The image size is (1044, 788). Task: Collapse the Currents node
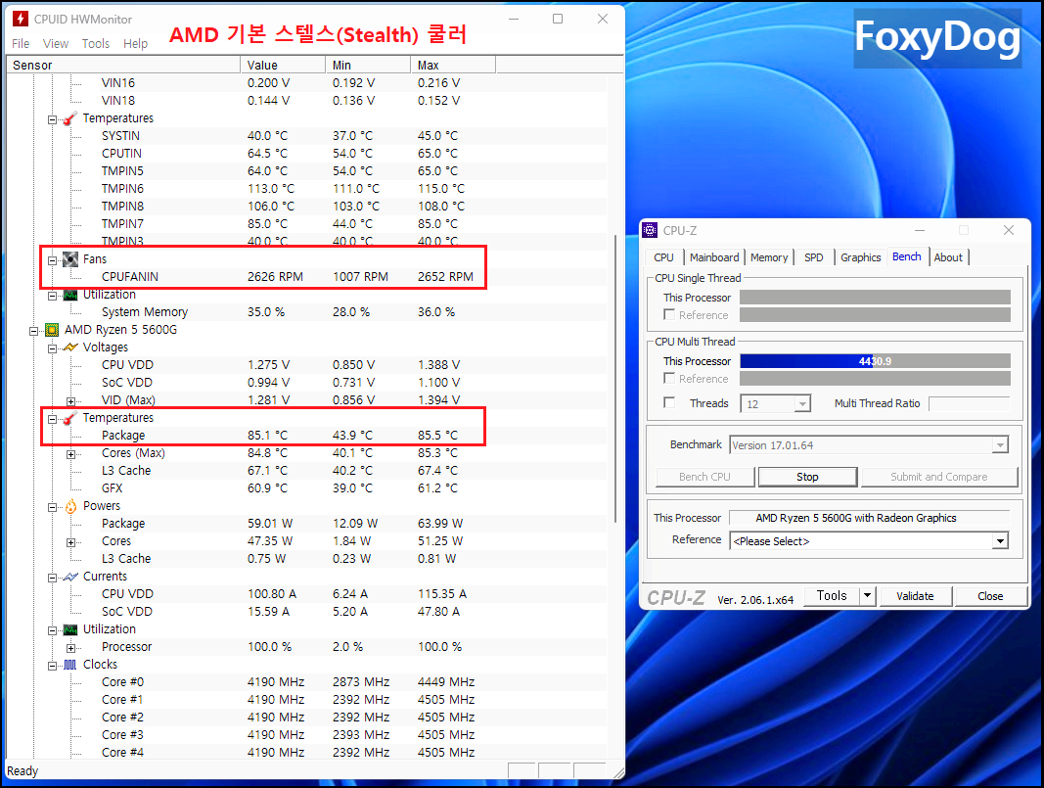coord(52,579)
